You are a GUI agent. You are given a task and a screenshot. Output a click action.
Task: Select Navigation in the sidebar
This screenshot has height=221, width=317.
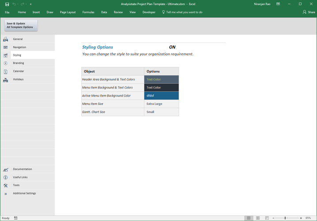[27, 47]
